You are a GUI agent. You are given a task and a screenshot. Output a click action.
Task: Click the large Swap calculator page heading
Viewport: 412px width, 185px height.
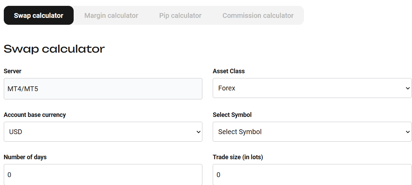tap(54, 49)
